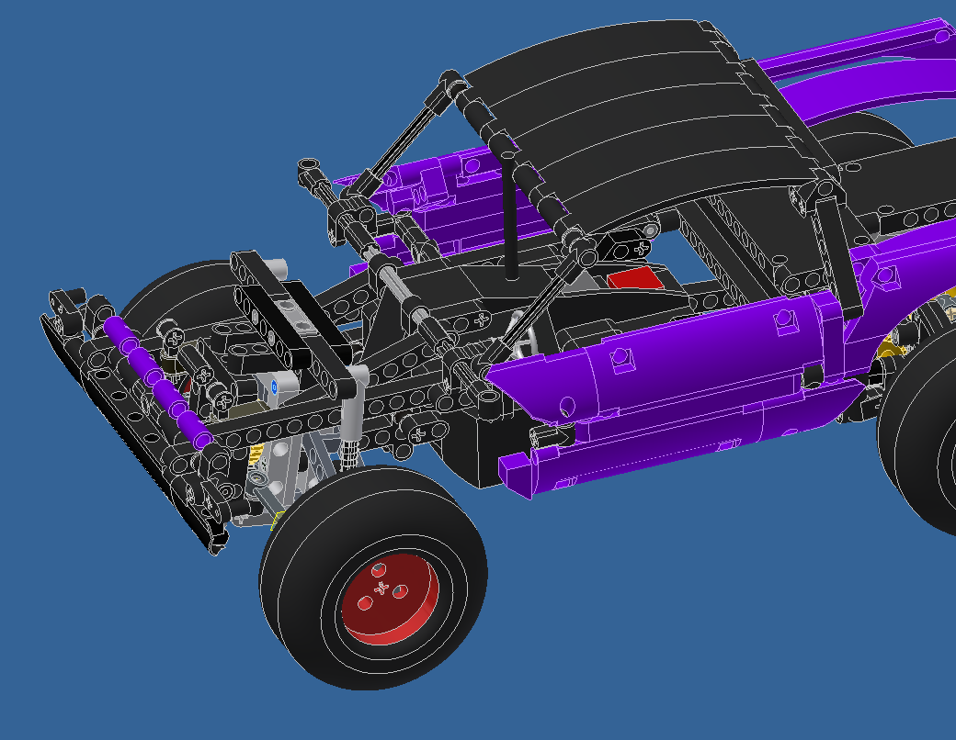Screen dimensions: 956x740
Task: Select the curved black roof panel
Action: click(646, 122)
